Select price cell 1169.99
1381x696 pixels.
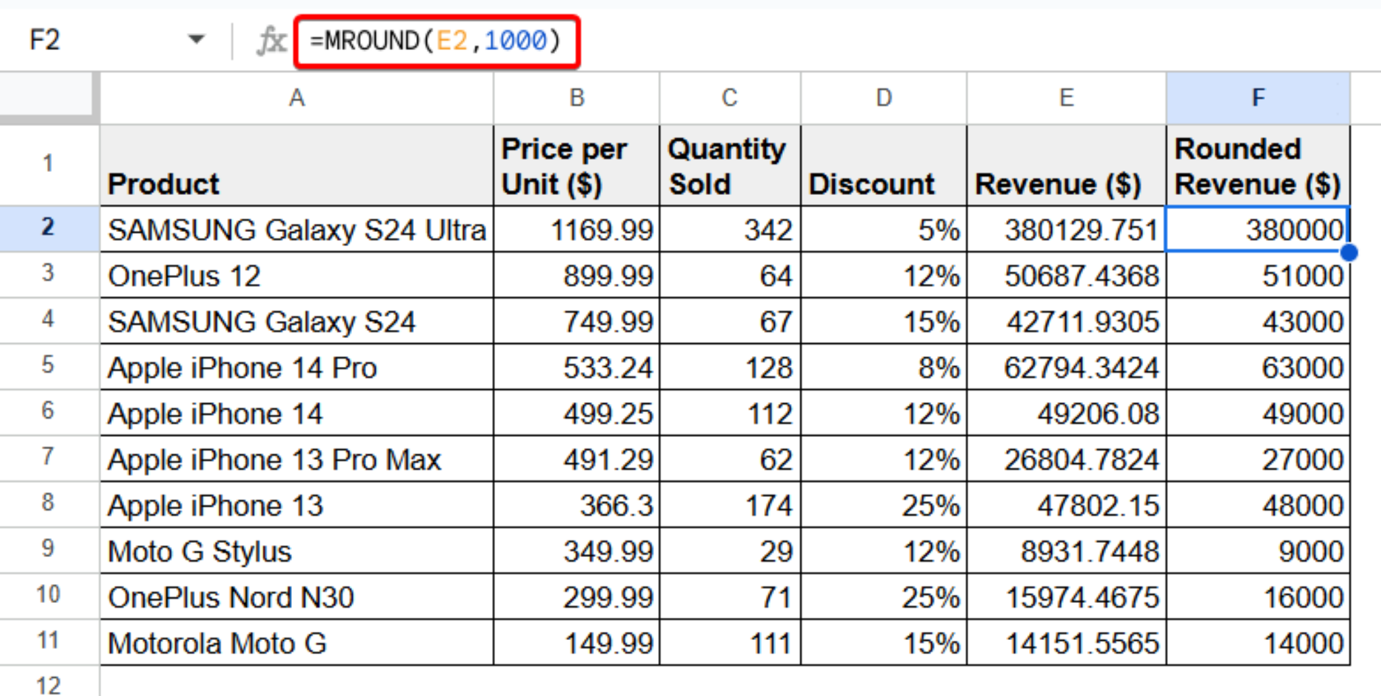[577, 229]
